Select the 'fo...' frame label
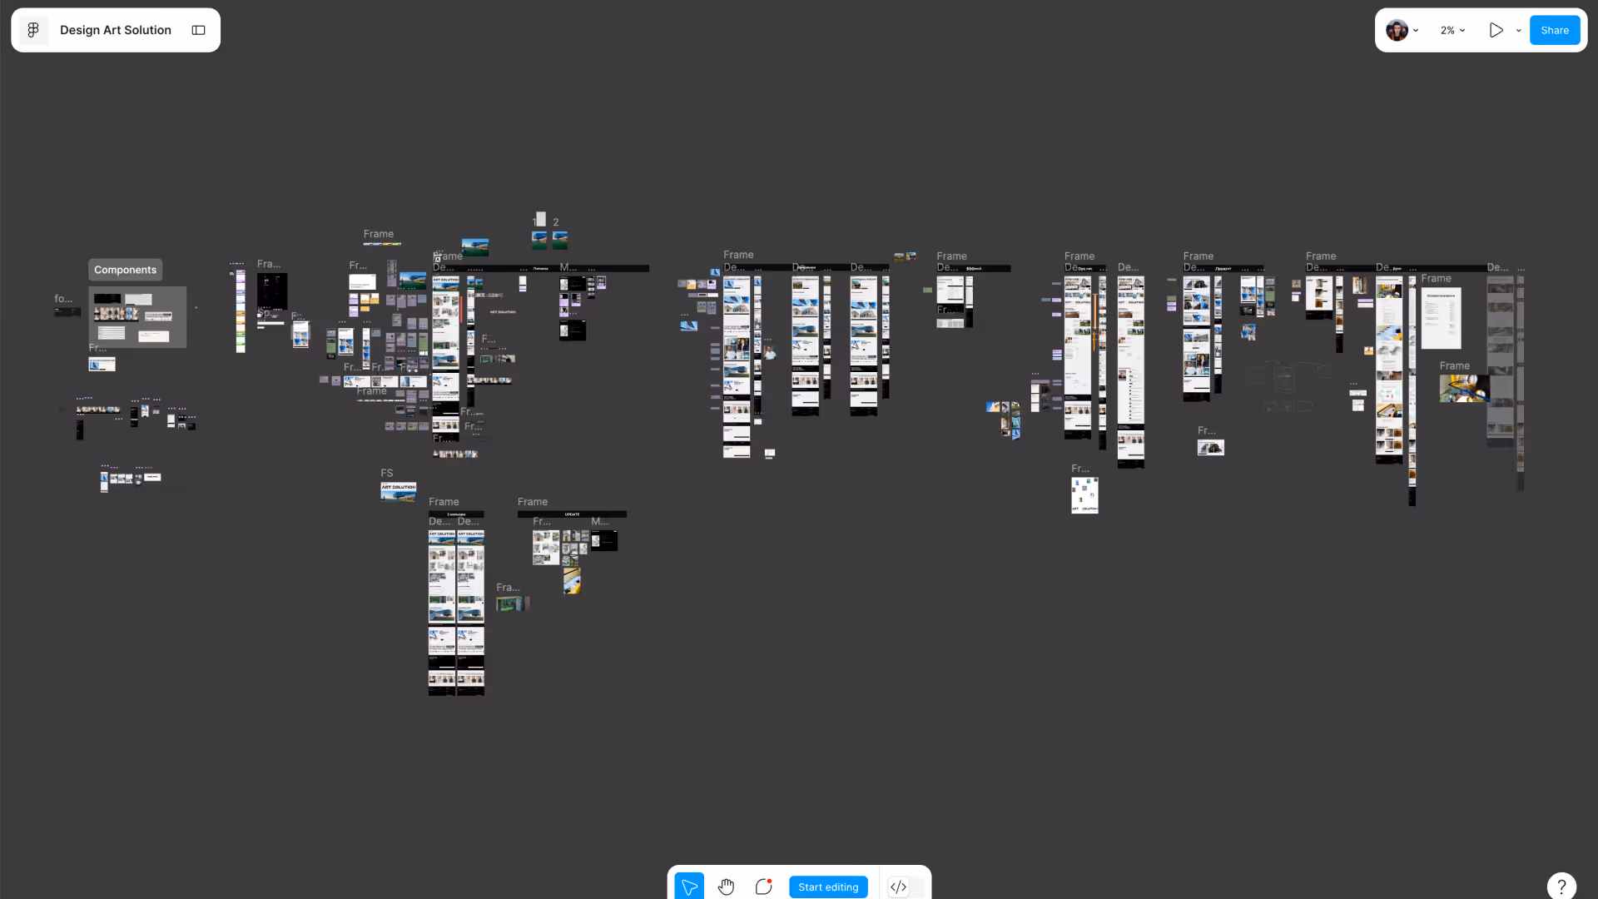 coord(63,299)
